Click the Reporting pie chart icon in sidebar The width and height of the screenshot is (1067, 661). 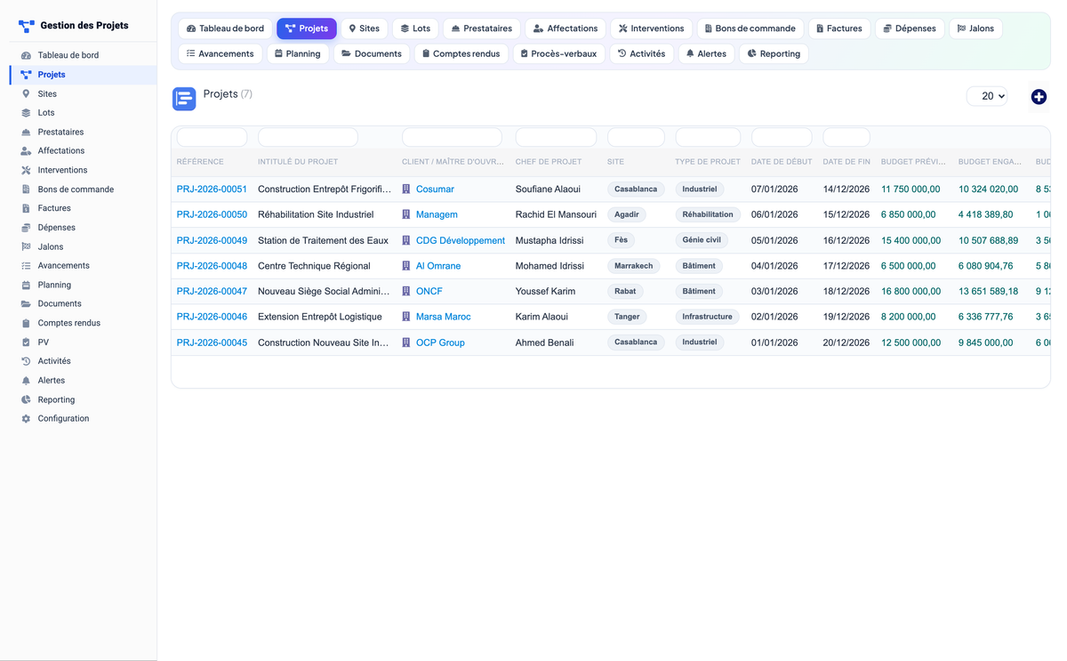click(x=26, y=399)
